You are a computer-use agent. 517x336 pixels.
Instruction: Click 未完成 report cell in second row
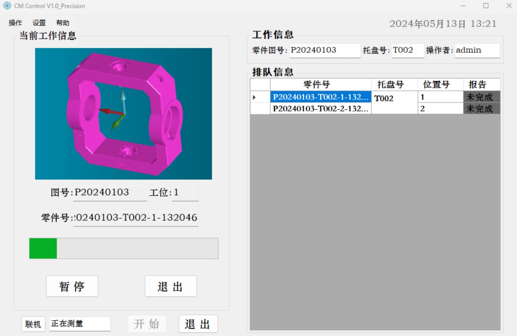482,109
